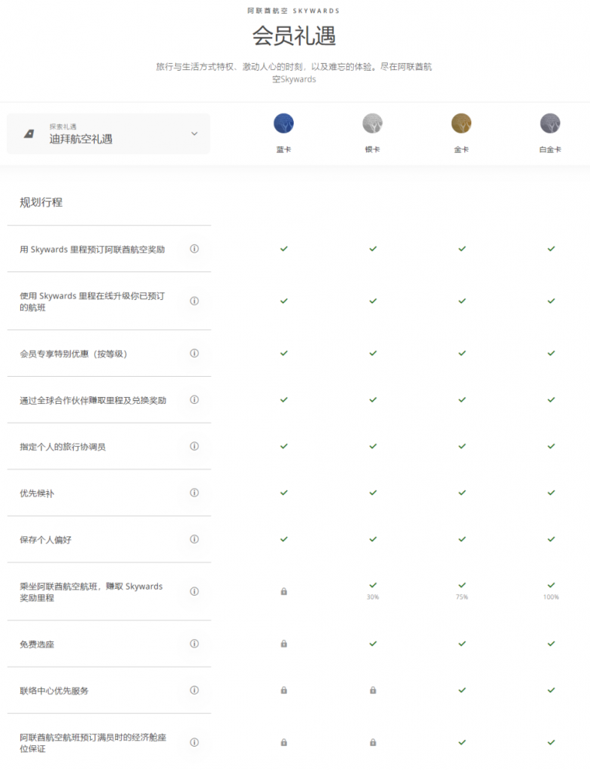The image size is (590, 770).
Task: Click the 金卡 column label
Action: point(461,150)
